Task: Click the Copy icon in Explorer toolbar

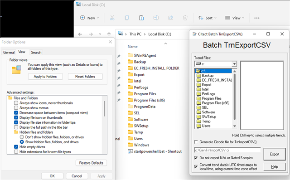Action: 127,18
